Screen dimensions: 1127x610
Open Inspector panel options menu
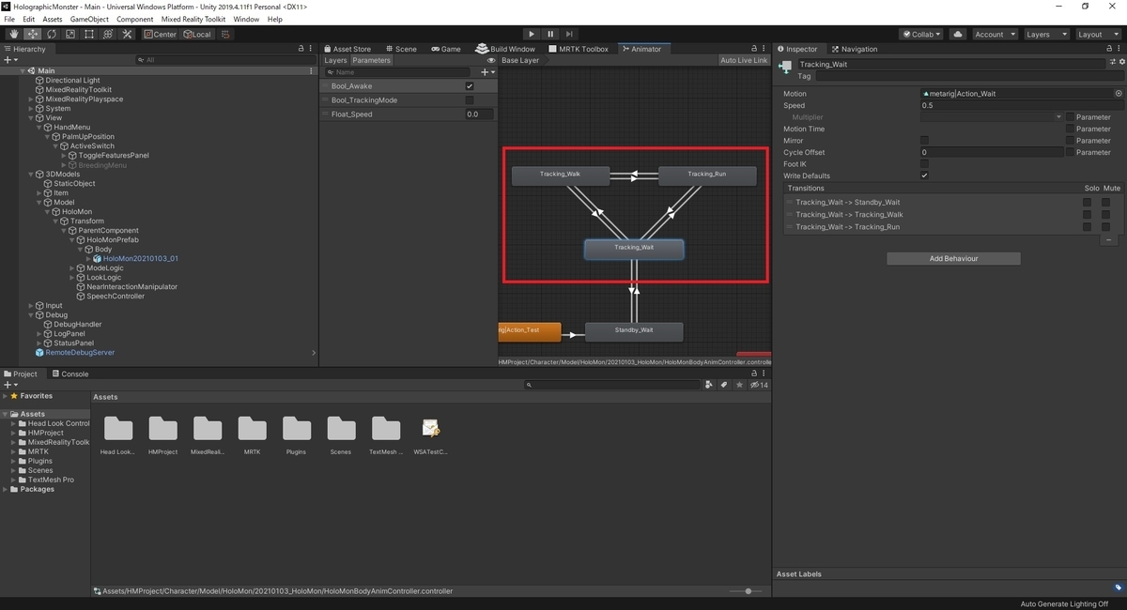1119,49
